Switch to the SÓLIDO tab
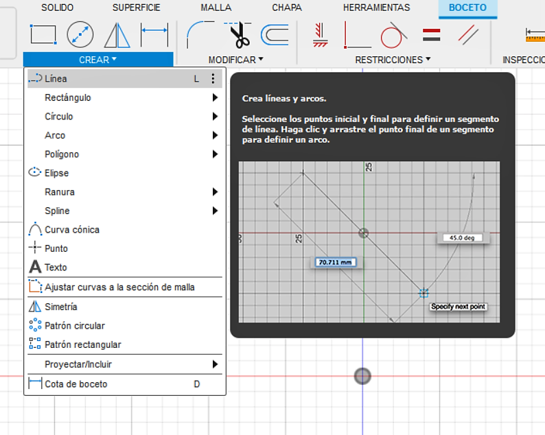The width and height of the screenshot is (545, 435). pyautogui.click(x=58, y=8)
